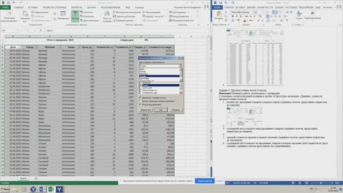Image resolution: width=343 pixels, height=193 pixels.
Task: Click Word text highlight color swatch
Action: click(x=238, y=20)
